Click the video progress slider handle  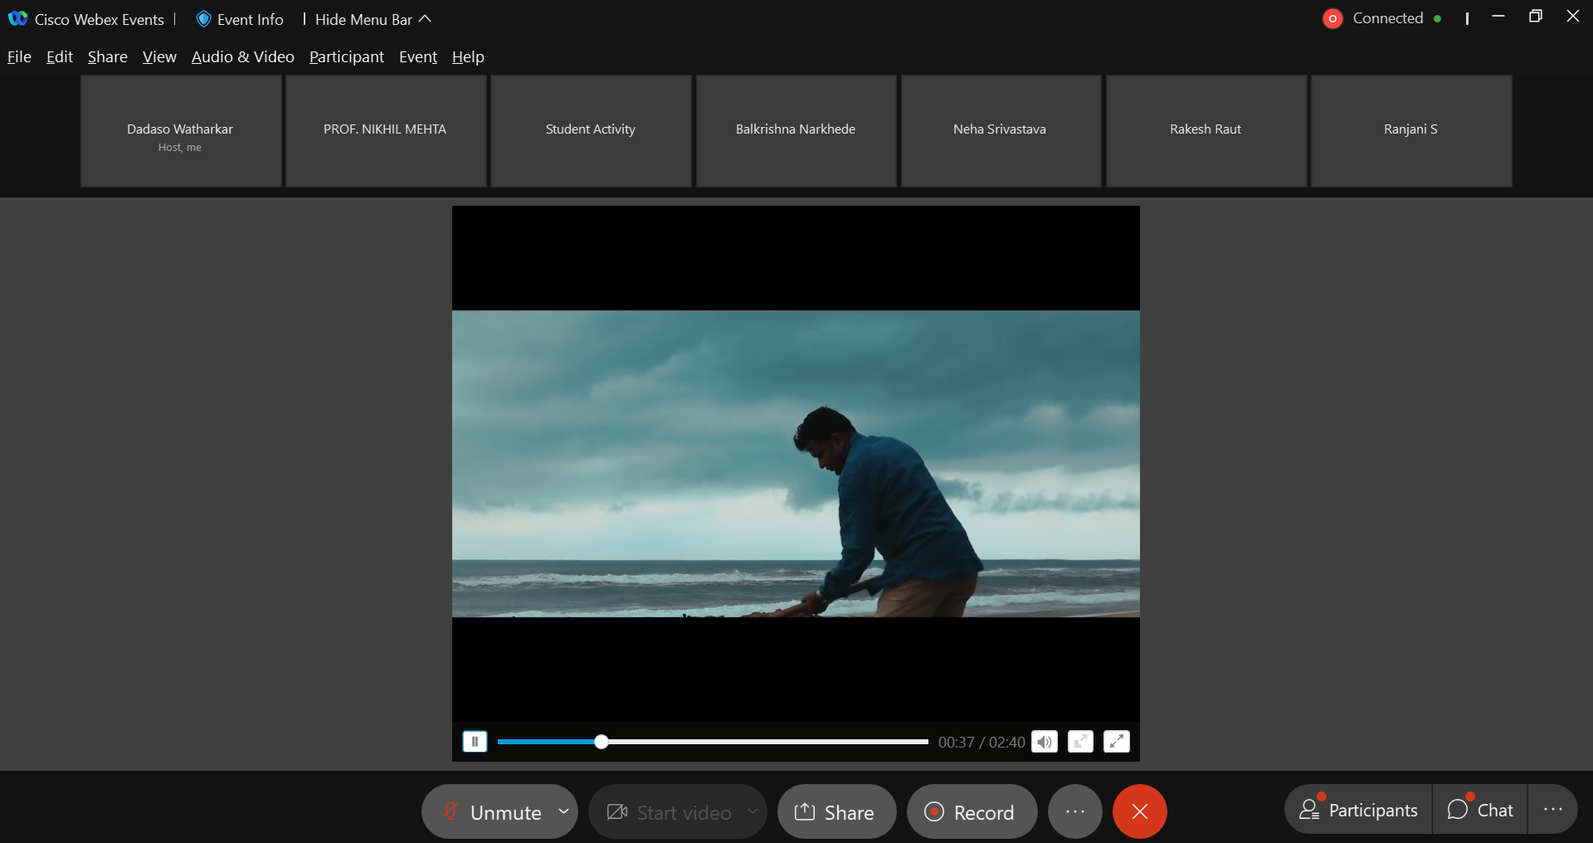click(602, 742)
